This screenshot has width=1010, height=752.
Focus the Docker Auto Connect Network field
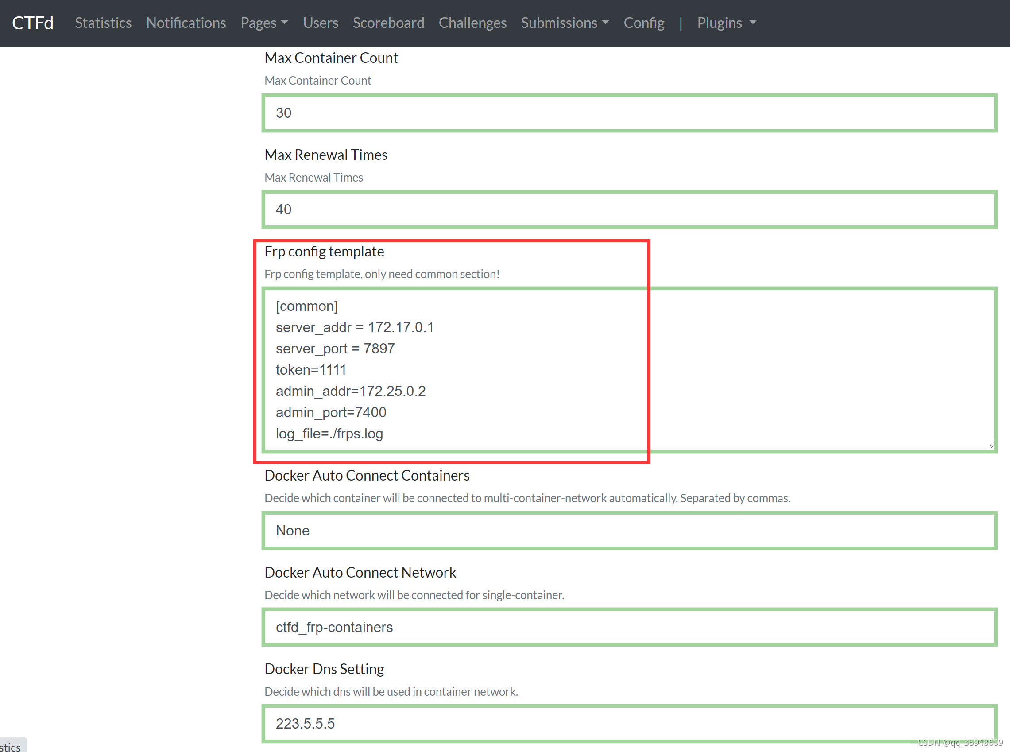point(629,627)
